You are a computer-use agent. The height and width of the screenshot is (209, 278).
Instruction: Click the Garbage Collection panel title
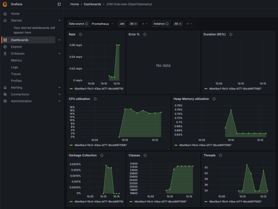click(83, 155)
